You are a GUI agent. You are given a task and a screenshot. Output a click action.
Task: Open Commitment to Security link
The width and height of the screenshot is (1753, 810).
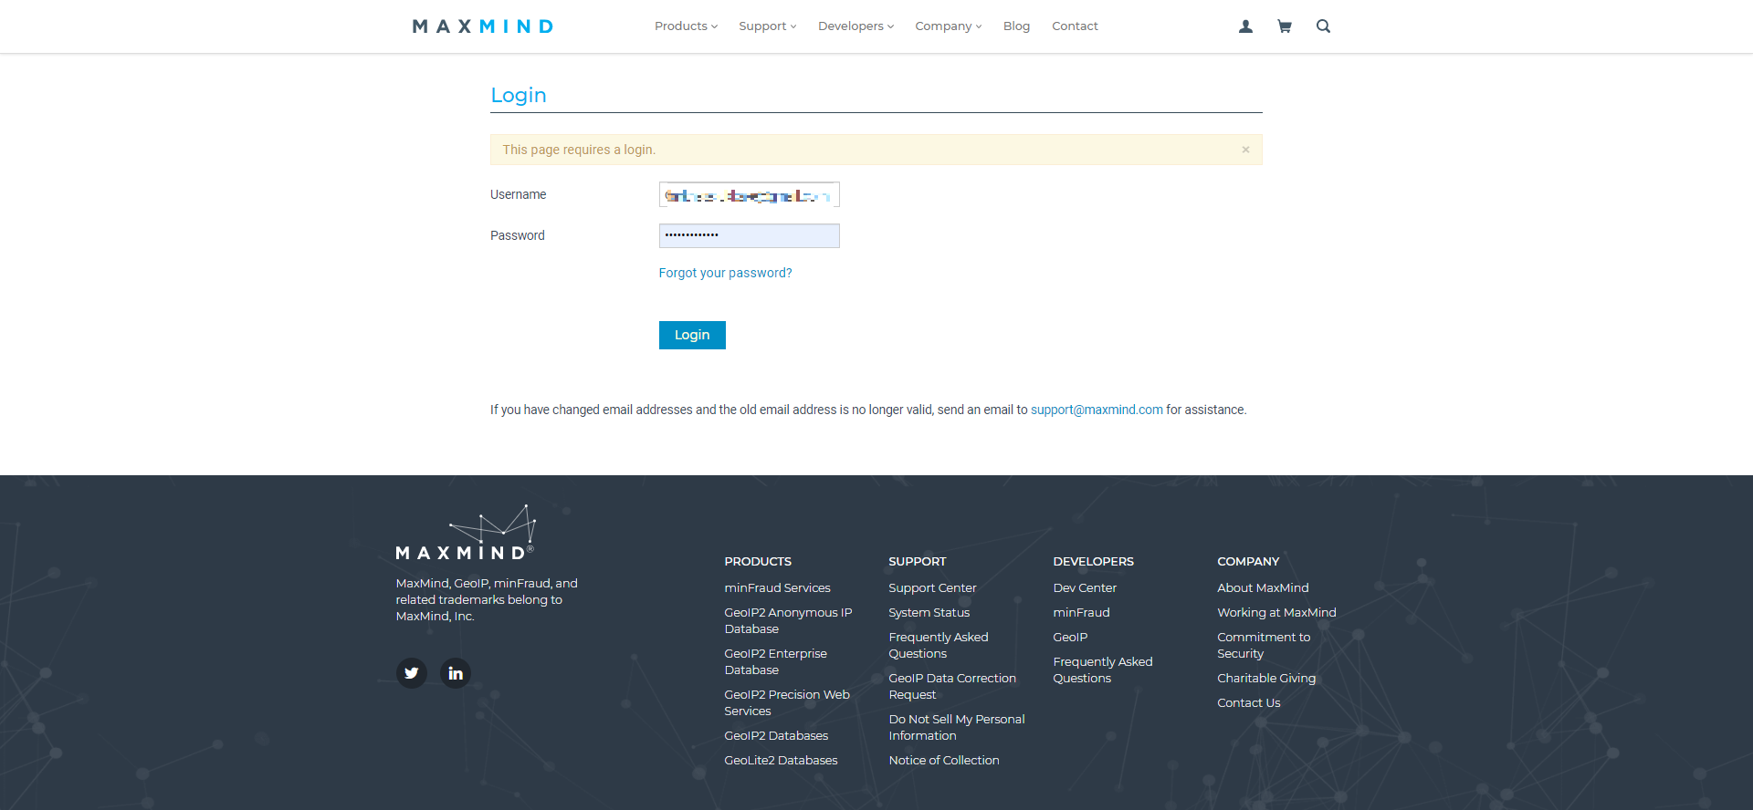(1264, 646)
